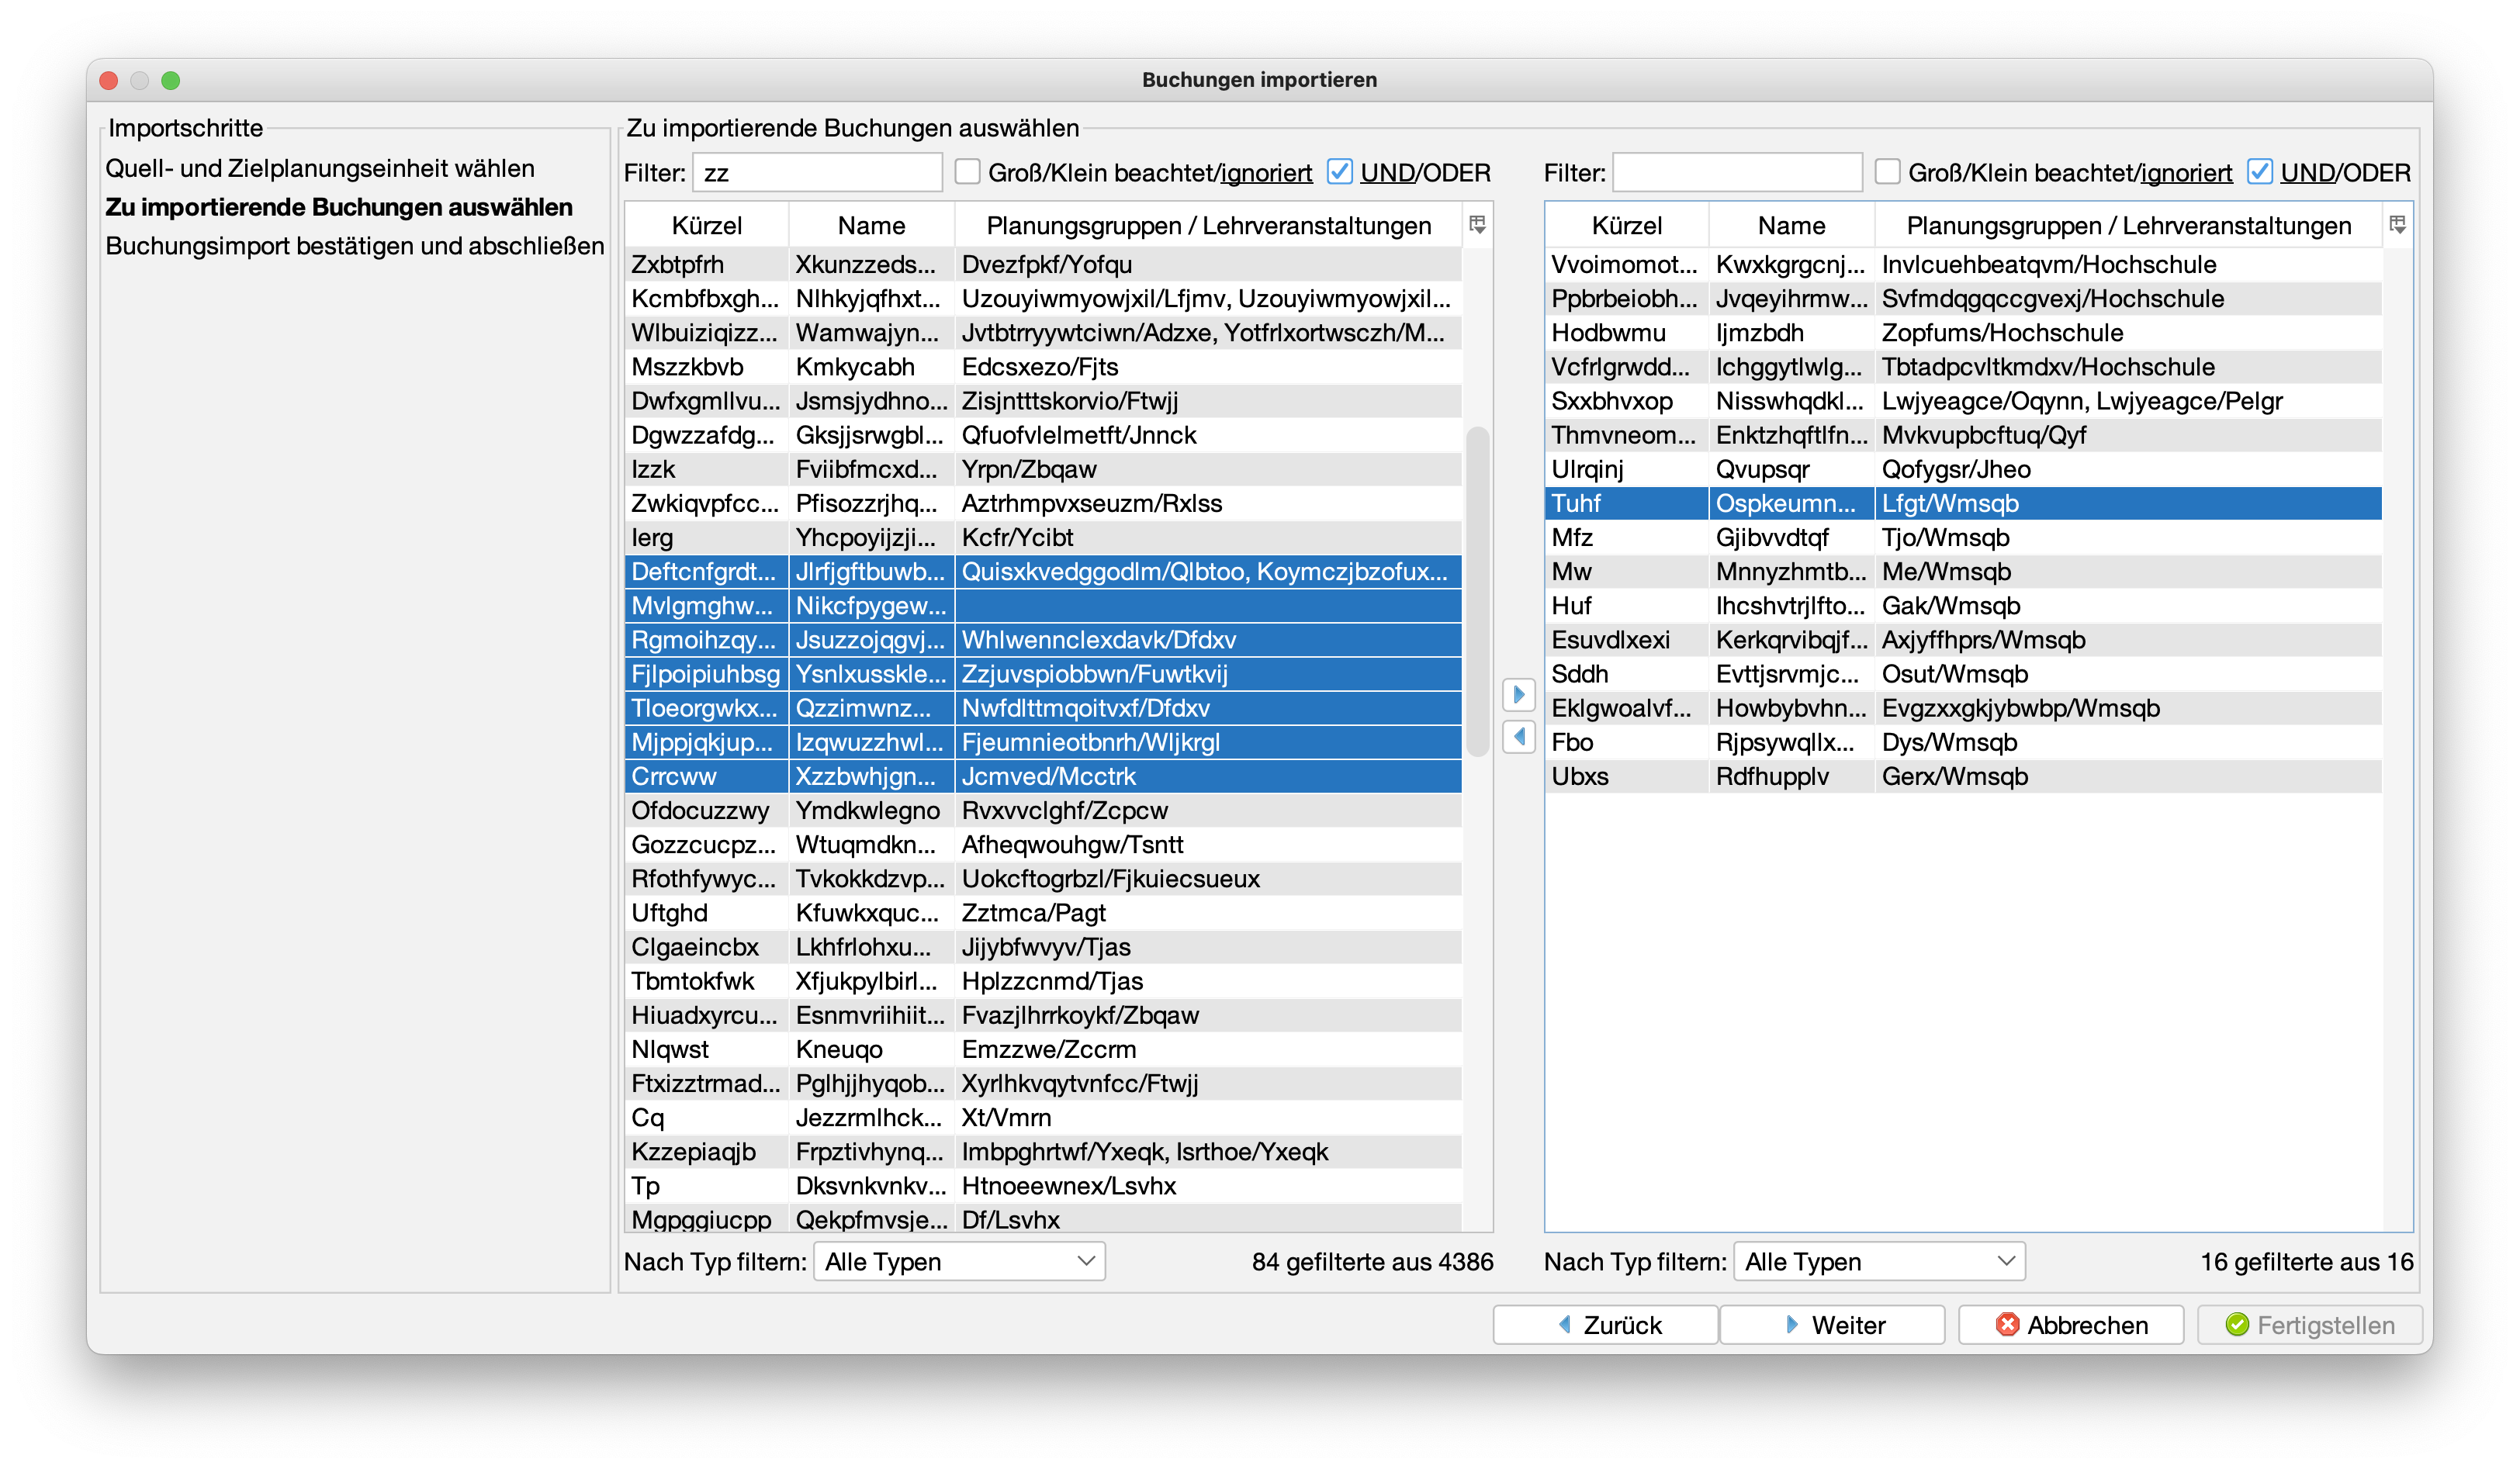2520x1469 pixels.
Task: Toggle right panel Groß/Klein checkbox
Action: (x=1887, y=172)
